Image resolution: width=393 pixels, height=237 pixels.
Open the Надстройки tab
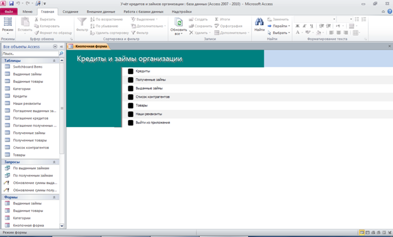click(x=182, y=11)
